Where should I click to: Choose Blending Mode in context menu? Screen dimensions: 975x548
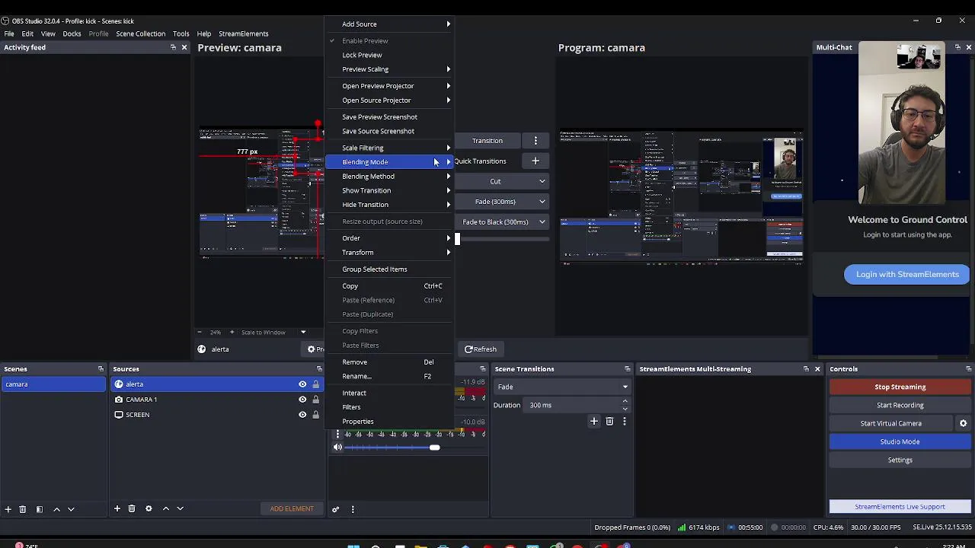click(x=389, y=162)
